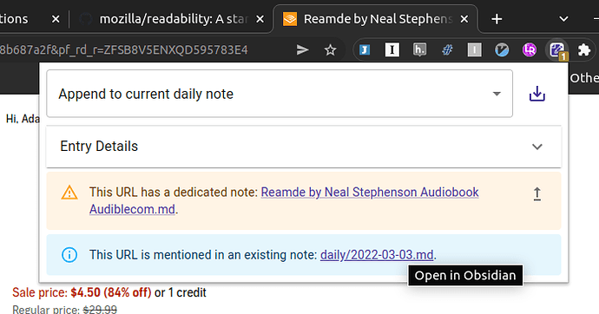Expand the Entry Details section
The height and width of the screenshot is (314, 599).
pyautogui.click(x=304, y=147)
